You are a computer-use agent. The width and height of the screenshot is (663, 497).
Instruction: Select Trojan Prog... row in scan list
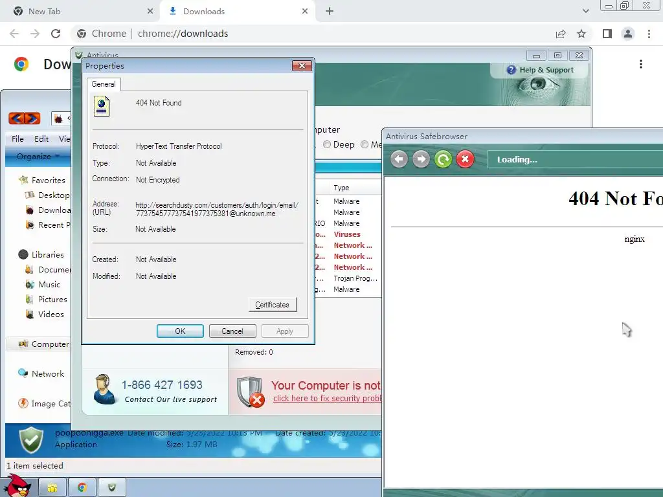pyautogui.click(x=348, y=278)
